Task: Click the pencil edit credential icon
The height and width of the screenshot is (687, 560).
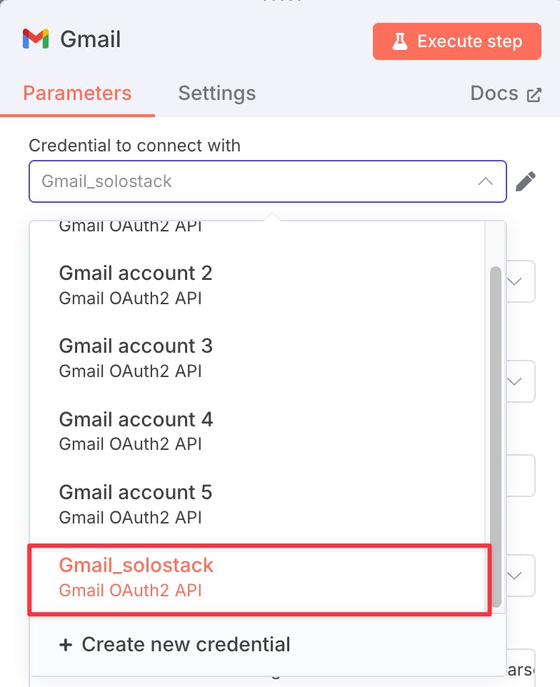Action: 526,181
